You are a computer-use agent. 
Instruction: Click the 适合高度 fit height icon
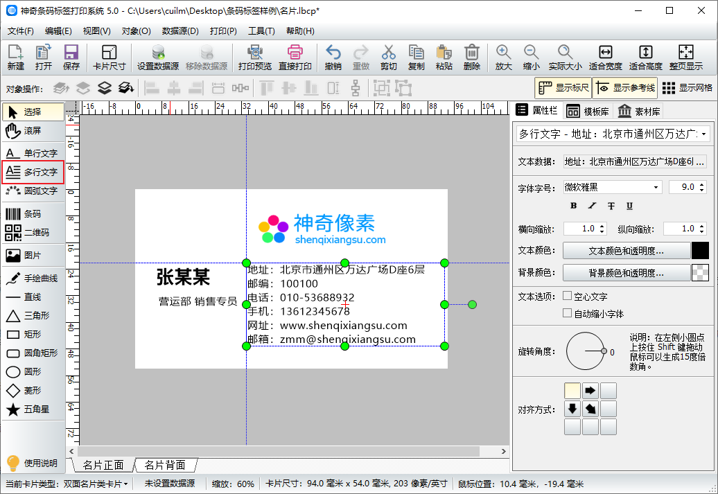(x=646, y=58)
